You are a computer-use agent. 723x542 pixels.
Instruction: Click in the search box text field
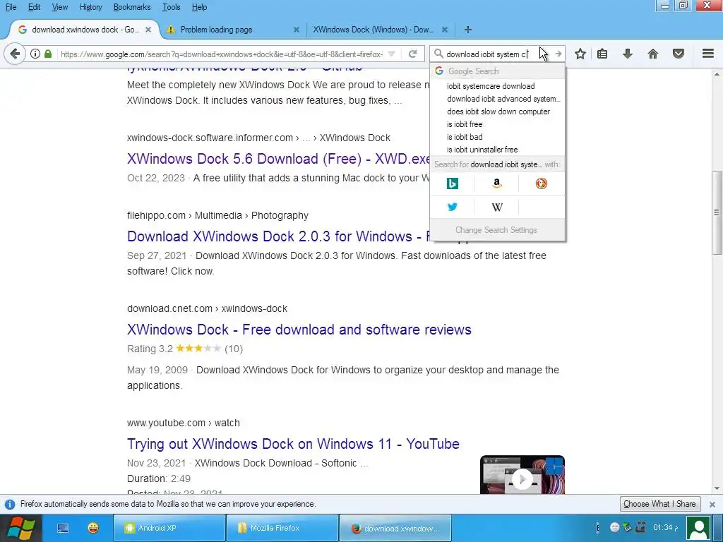[486, 54]
